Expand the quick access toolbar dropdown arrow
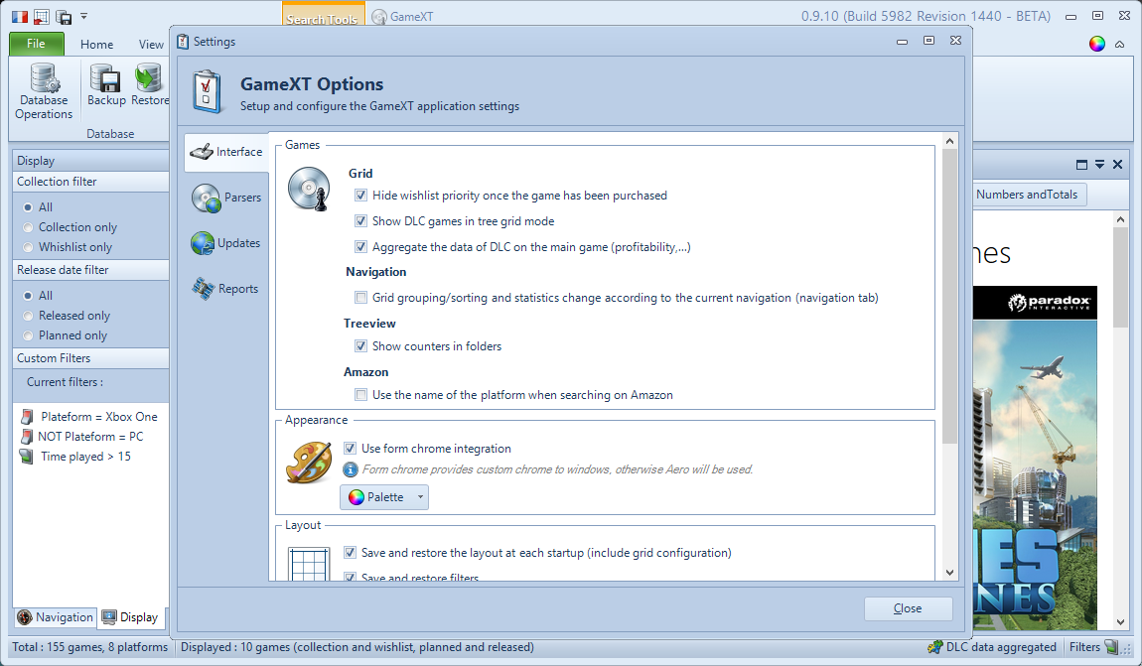 tap(84, 17)
